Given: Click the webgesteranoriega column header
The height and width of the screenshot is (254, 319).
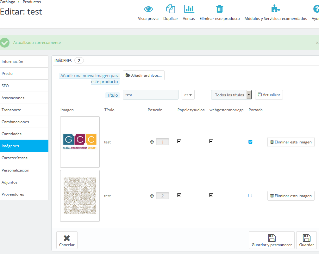Looking at the screenshot, I should pos(227,110).
